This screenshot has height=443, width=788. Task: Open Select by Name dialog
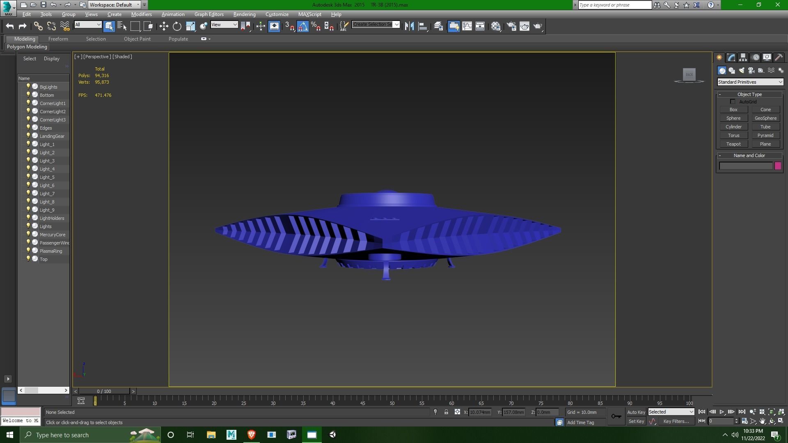click(122, 26)
